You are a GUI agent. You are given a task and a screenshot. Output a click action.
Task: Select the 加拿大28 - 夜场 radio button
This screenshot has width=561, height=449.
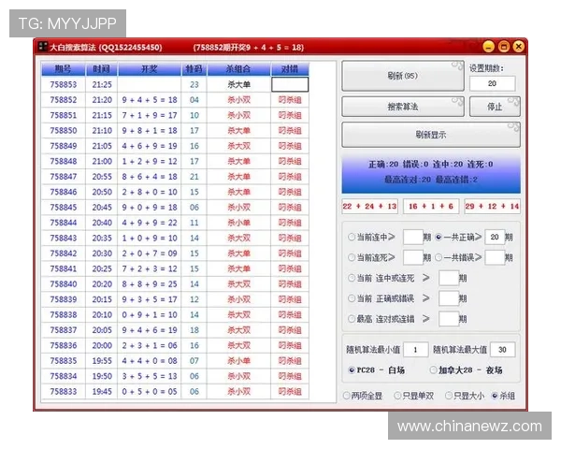click(433, 369)
